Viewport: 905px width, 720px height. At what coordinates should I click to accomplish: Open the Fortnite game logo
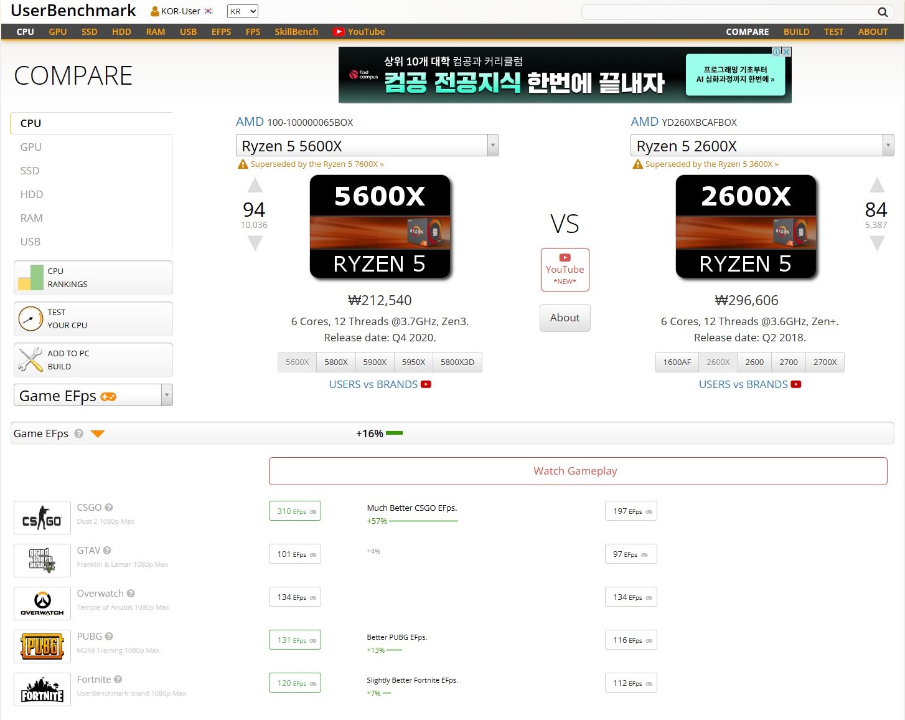pos(42,689)
